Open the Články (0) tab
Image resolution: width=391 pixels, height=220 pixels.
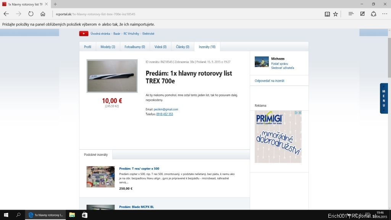coord(183,47)
